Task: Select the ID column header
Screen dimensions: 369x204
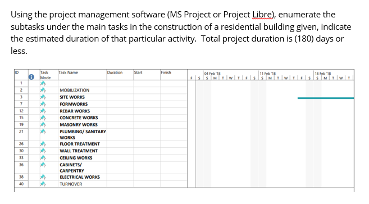Action: click(21, 75)
